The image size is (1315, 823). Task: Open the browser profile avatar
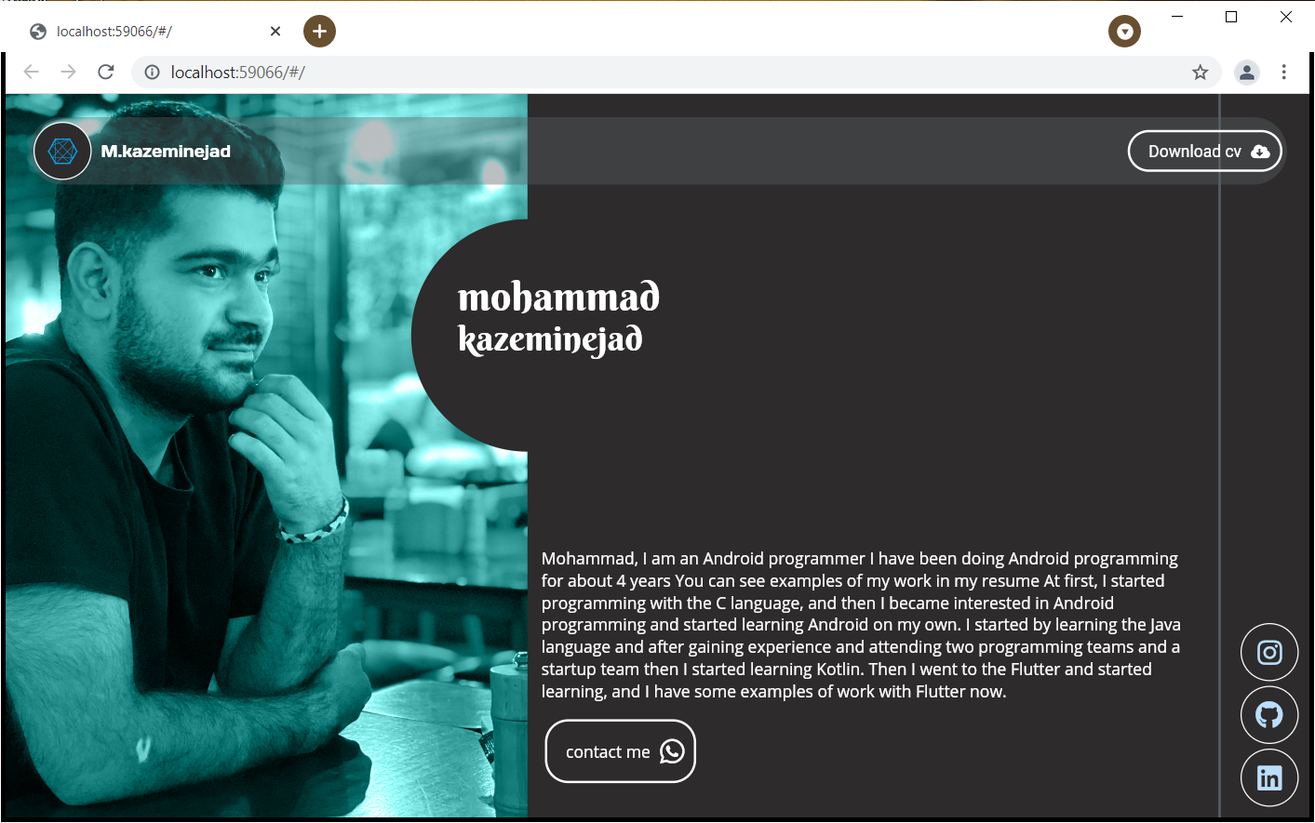point(1247,73)
